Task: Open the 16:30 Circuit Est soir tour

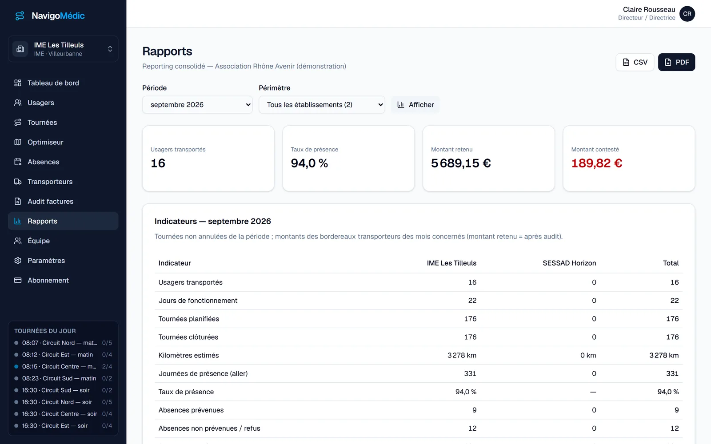Action: coord(63,426)
